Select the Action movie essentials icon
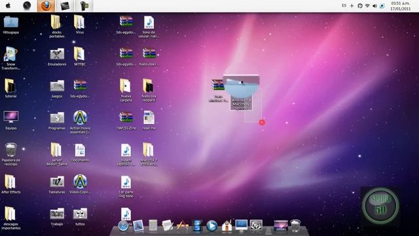Screen dimensions: 419x236 [80, 122]
